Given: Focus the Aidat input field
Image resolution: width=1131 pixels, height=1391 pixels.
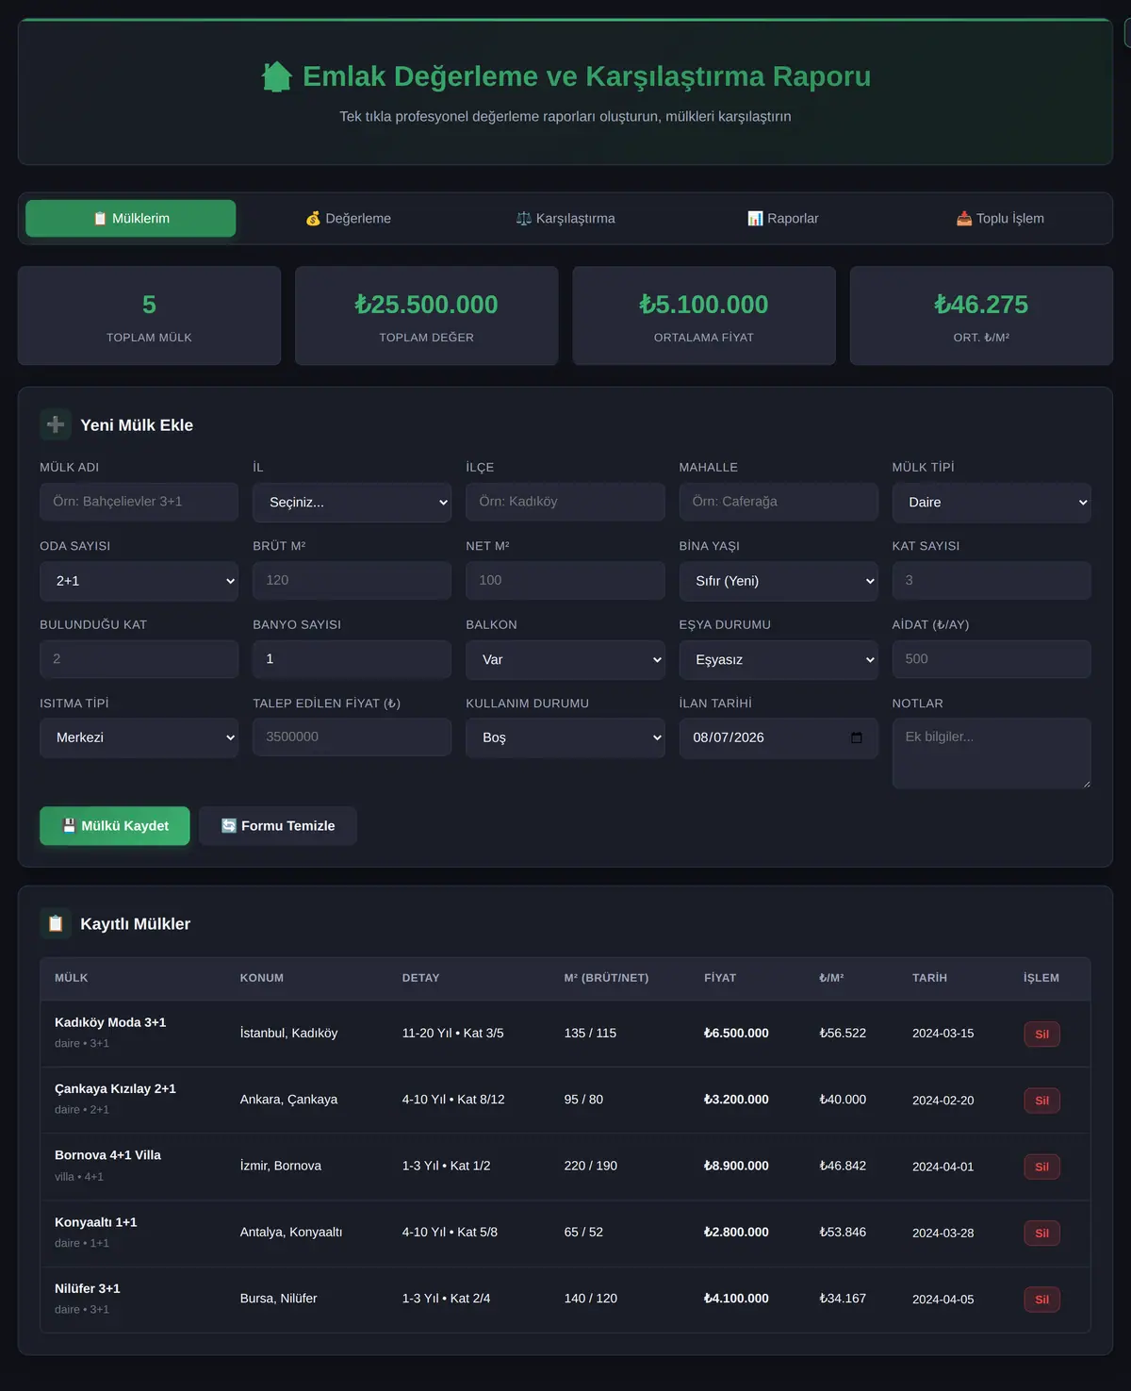Looking at the screenshot, I should coord(992,659).
